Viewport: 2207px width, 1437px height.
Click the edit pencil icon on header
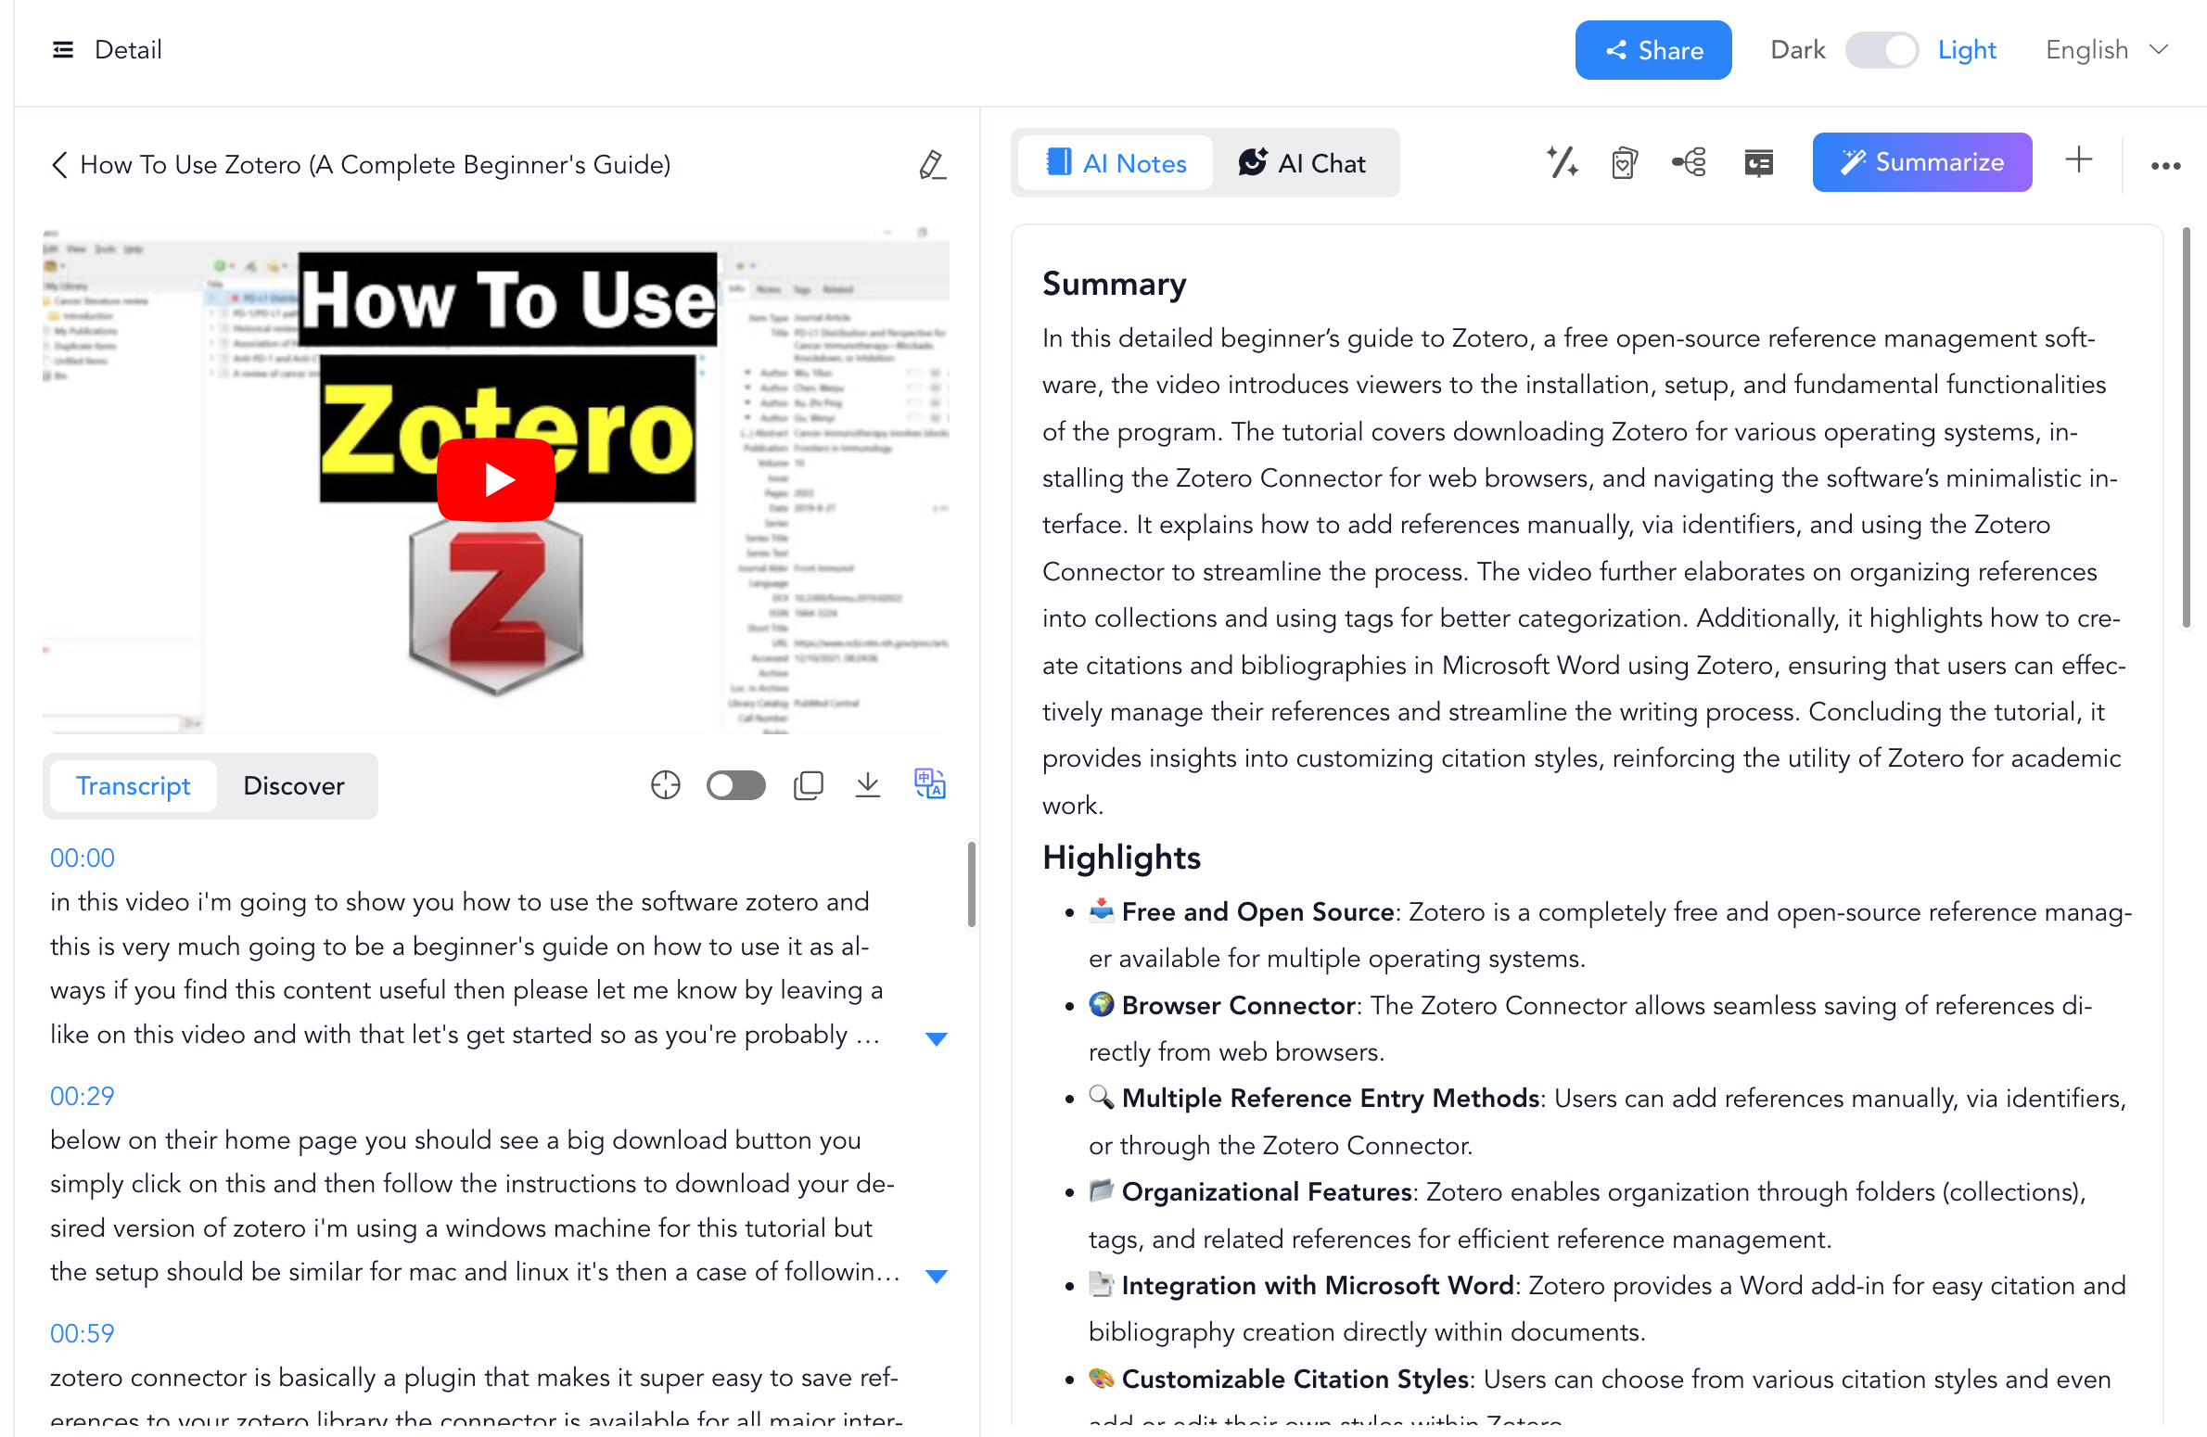pyautogui.click(x=931, y=164)
